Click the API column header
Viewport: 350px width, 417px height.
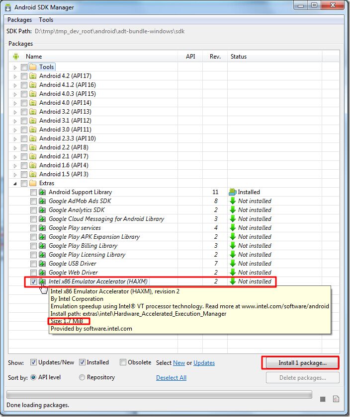pos(190,57)
